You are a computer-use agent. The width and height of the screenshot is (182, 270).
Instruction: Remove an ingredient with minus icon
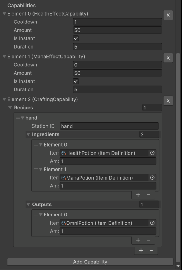(x=148, y=195)
